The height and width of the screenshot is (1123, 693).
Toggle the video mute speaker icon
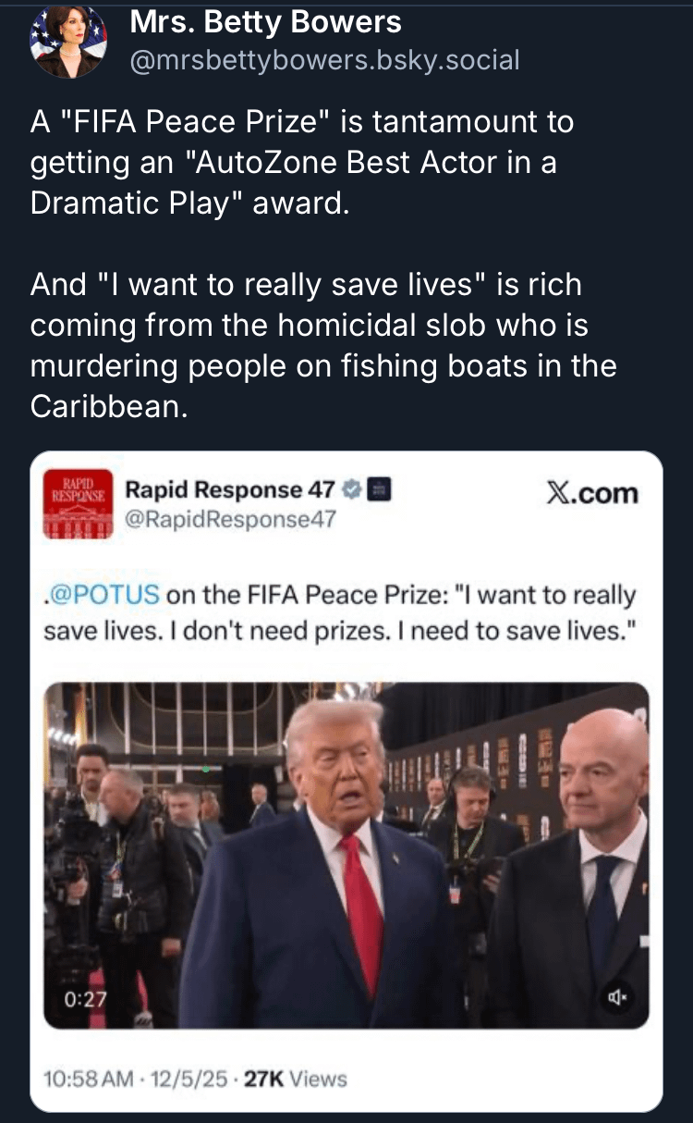617,997
